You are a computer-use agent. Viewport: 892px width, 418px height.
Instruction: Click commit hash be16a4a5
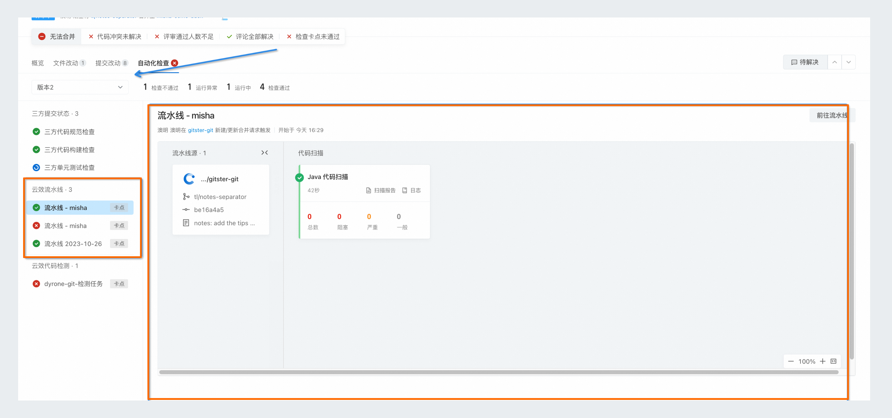[x=209, y=210]
